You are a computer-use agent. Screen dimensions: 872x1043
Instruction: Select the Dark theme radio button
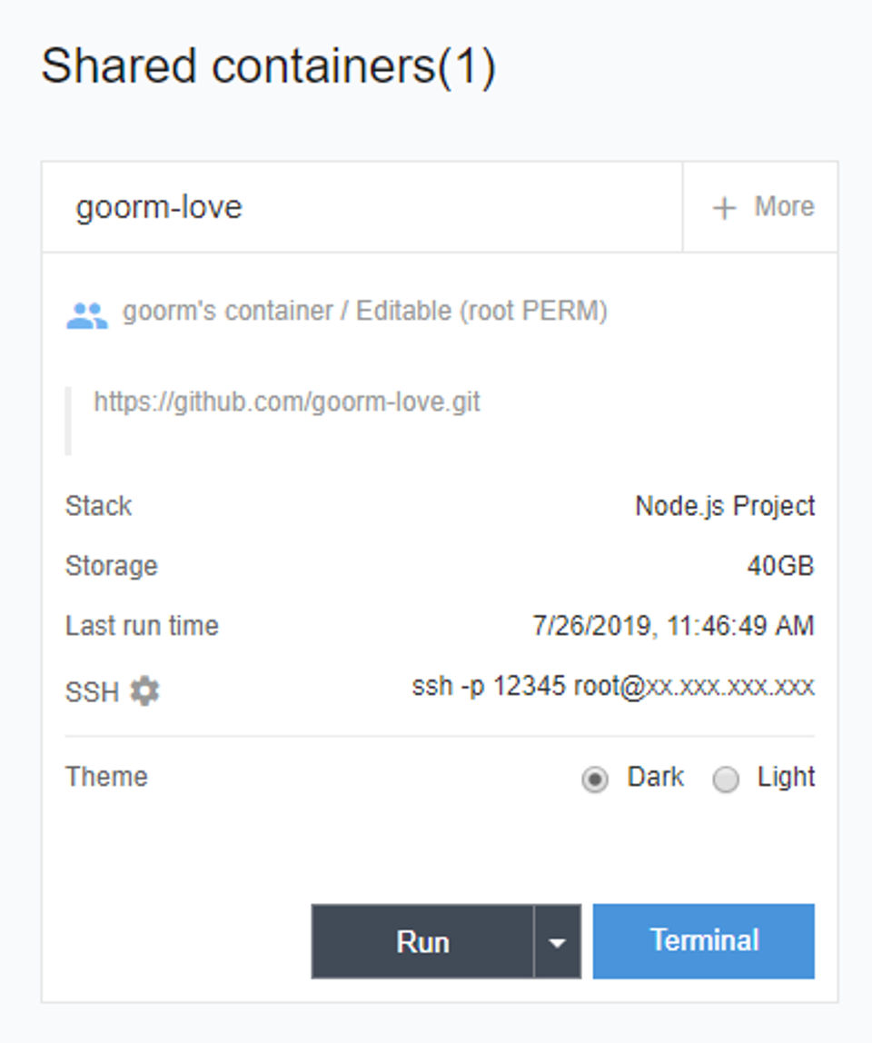pos(596,780)
